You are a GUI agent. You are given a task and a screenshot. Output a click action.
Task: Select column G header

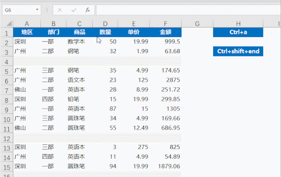click(x=197, y=24)
